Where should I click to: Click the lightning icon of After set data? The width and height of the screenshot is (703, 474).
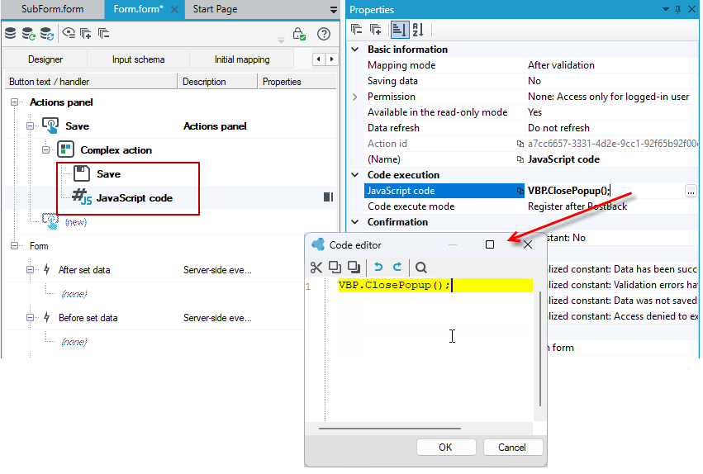pyautogui.click(x=46, y=269)
